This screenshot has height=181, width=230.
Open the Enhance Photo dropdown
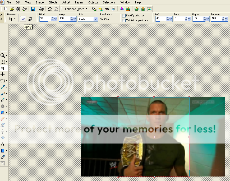(86, 9)
